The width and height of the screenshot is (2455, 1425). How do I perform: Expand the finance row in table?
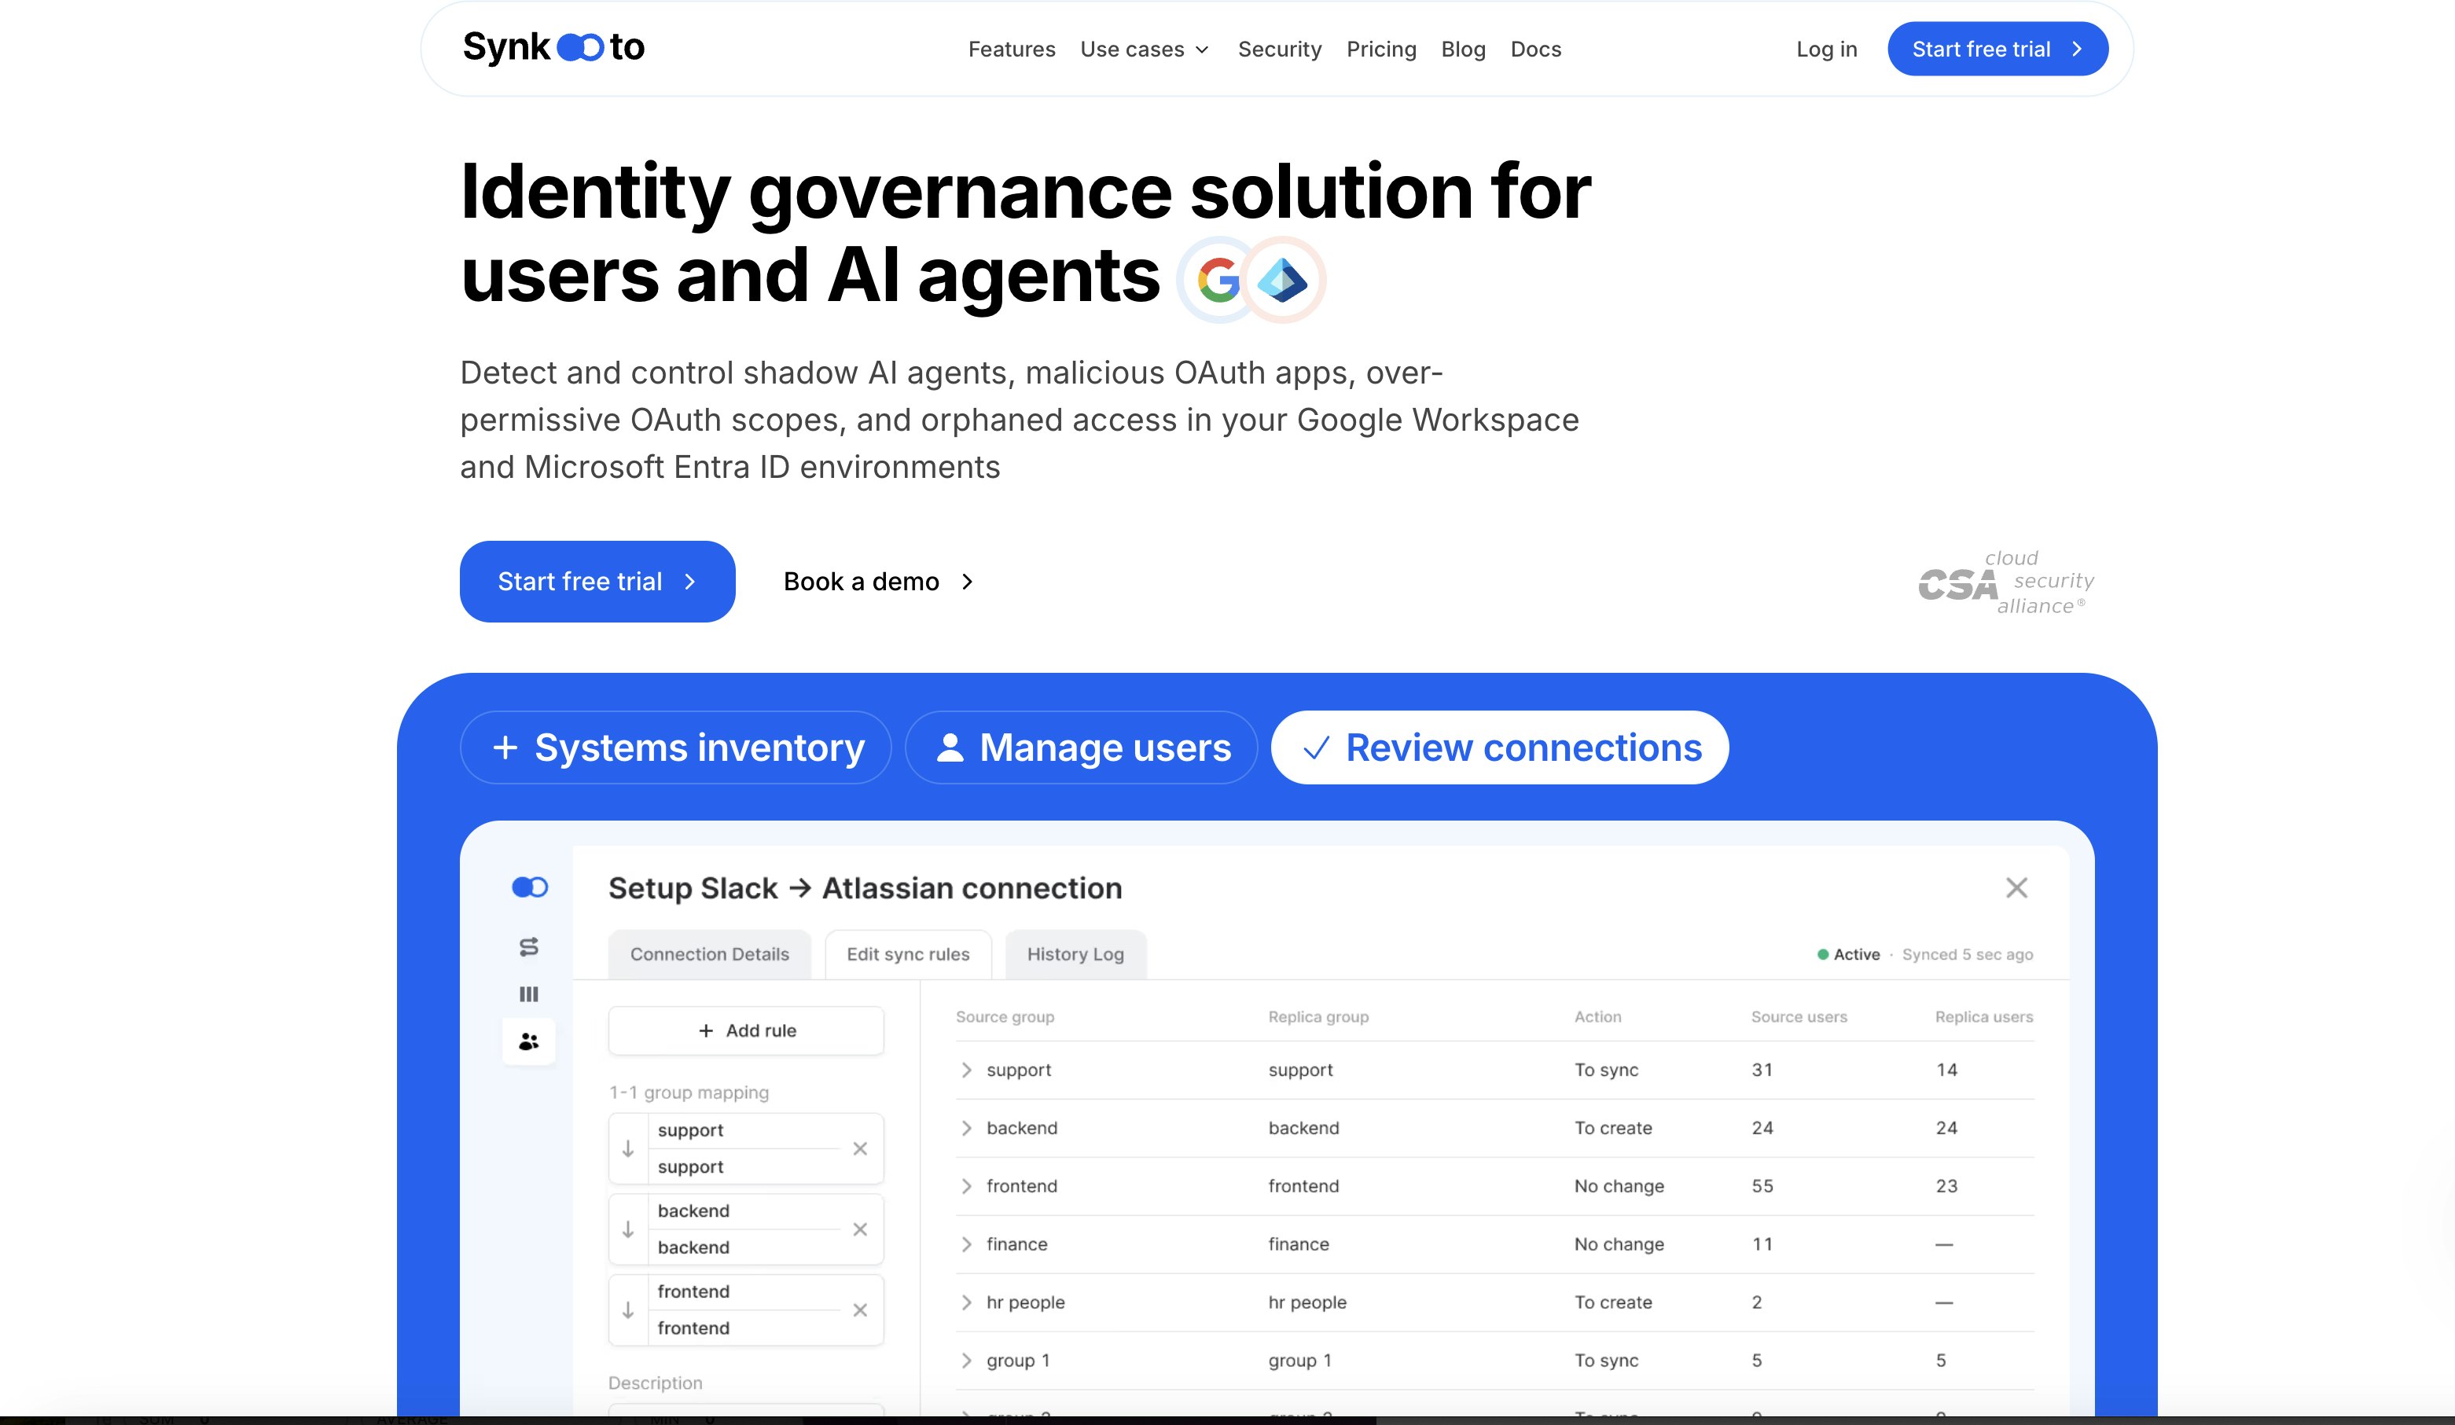click(x=966, y=1245)
